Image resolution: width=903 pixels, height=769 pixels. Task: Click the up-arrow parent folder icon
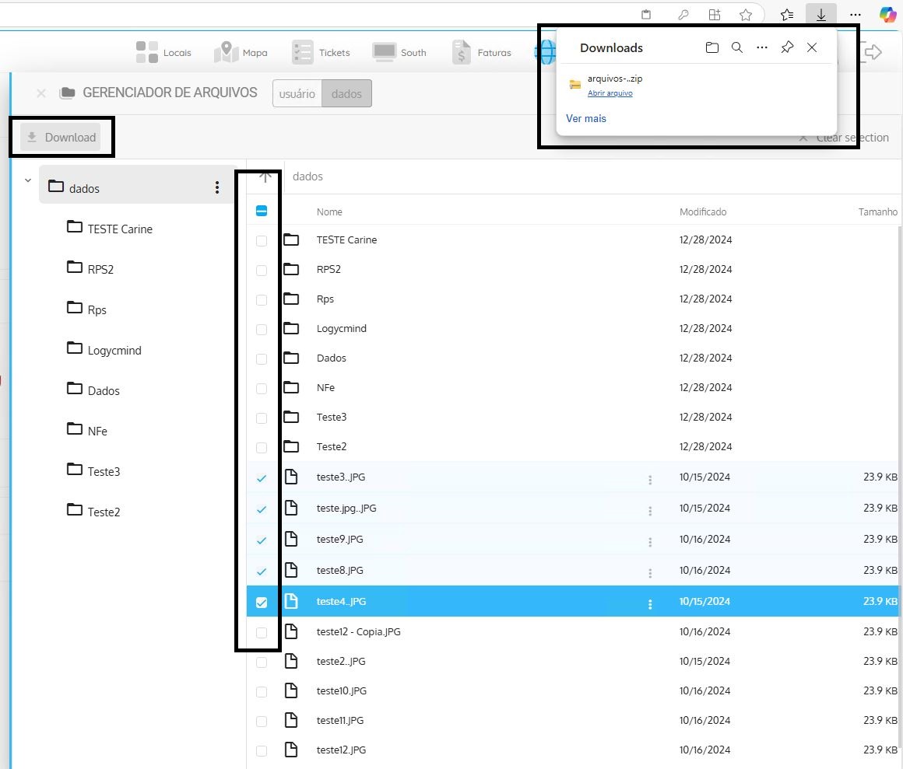[265, 177]
